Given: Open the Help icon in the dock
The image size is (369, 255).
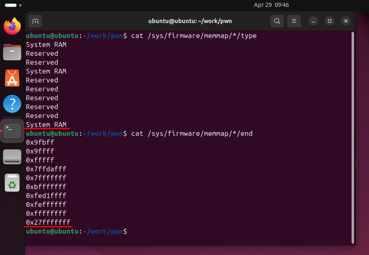Looking at the screenshot, I should pos(12,104).
